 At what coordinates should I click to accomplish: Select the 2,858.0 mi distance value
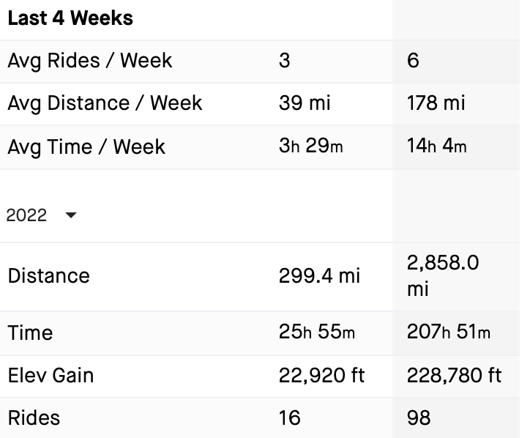[x=443, y=276]
